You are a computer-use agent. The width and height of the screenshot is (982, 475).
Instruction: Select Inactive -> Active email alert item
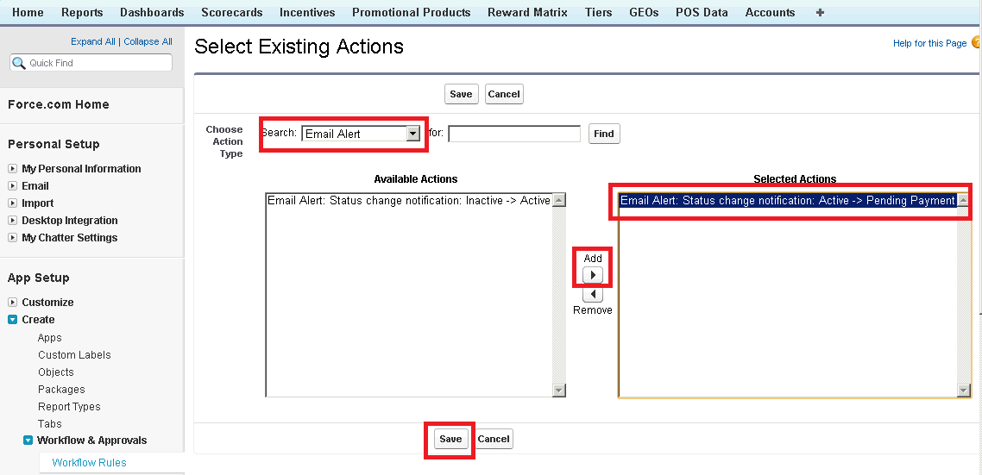click(x=408, y=201)
